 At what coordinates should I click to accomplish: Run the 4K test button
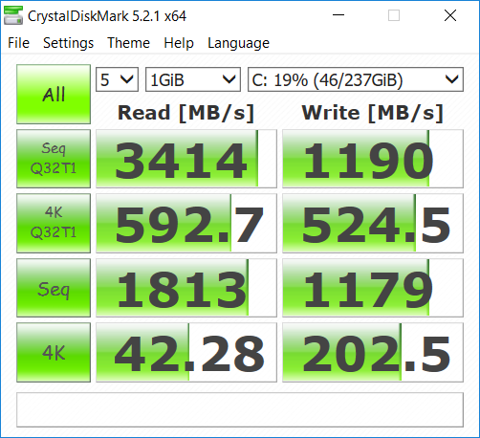coord(54,352)
